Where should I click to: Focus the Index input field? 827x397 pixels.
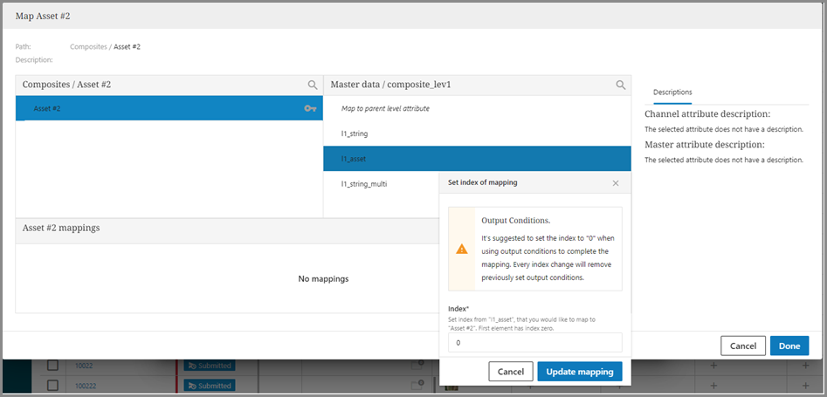(x=534, y=343)
